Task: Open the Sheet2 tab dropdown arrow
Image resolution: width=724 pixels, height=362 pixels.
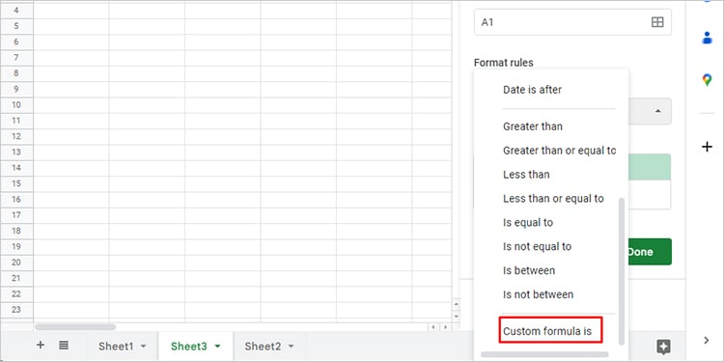Action: pyautogui.click(x=291, y=347)
